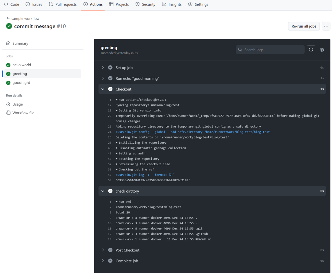Open the Workflow file via its sidebar icon
Image resolution: width=332 pixels, height=273 pixels.
pos(9,113)
